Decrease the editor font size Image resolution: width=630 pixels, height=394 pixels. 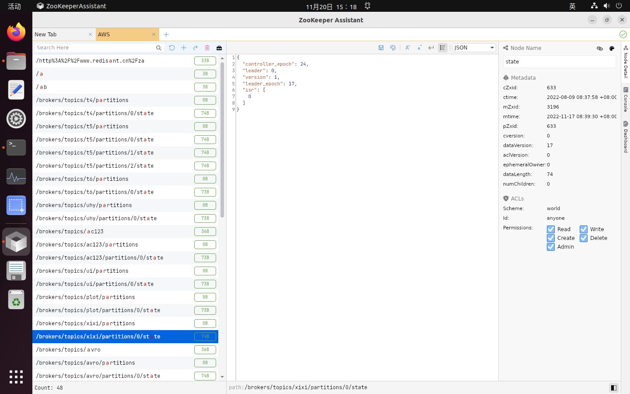click(419, 48)
